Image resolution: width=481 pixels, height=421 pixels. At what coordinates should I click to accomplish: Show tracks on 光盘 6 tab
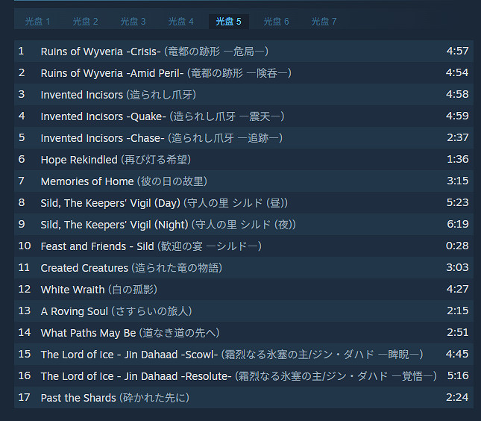click(x=276, y=22)
